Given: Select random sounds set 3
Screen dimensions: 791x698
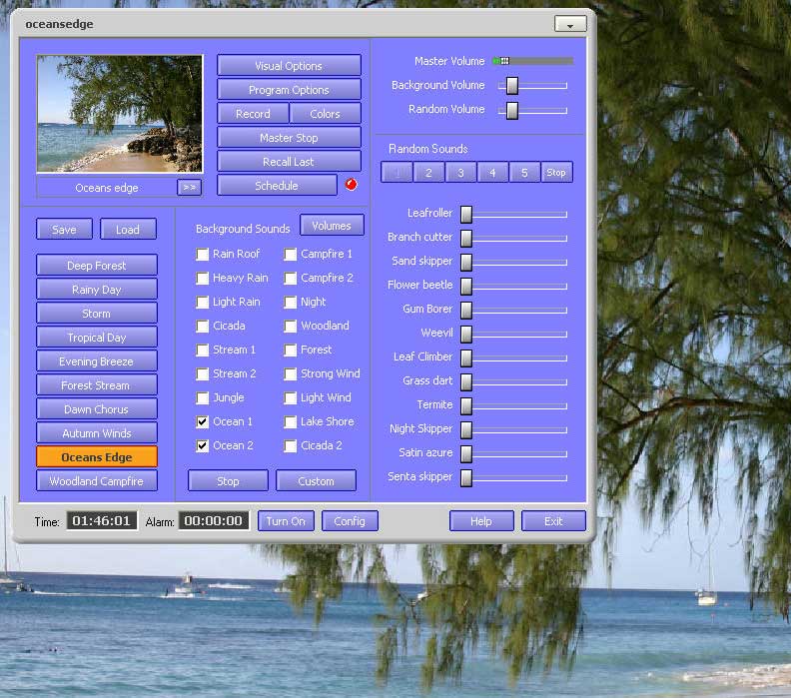Looking at the screenshot, I should click(460, 173).
